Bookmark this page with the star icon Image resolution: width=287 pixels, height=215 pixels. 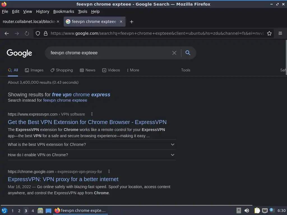[269, 34]
